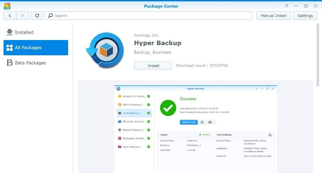
Task: Click the Hyper Backup title
Action: pyautogui.click(x=158, y=43)
